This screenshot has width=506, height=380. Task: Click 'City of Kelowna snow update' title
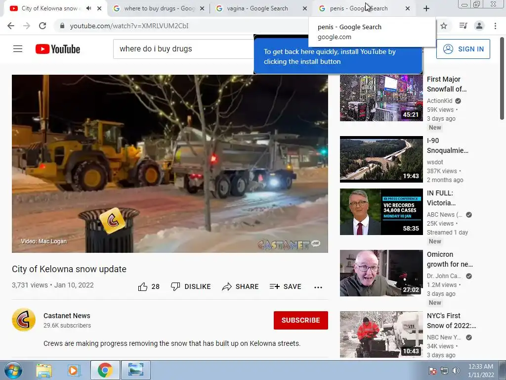coord(69,269)
